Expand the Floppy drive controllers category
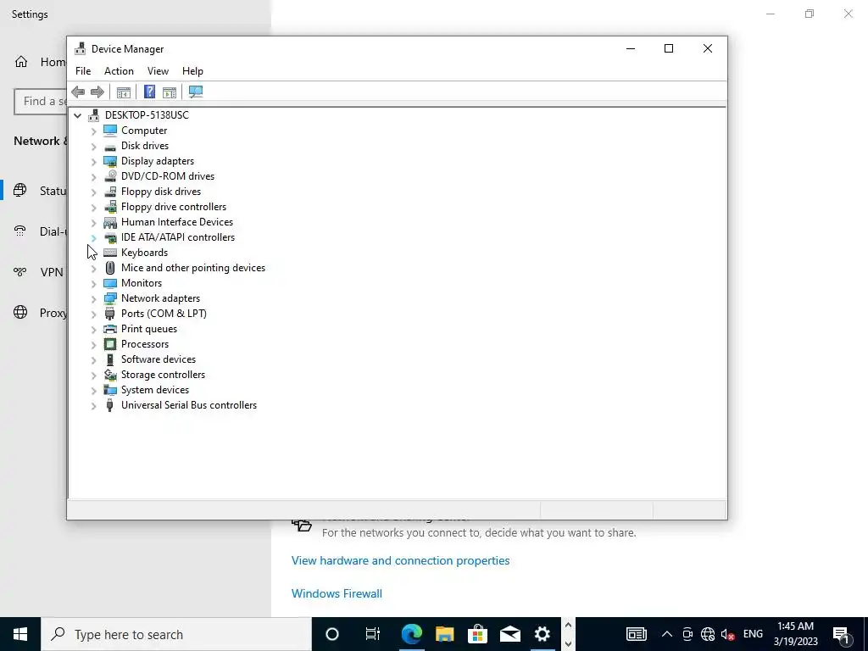 [x=93, y=208]
